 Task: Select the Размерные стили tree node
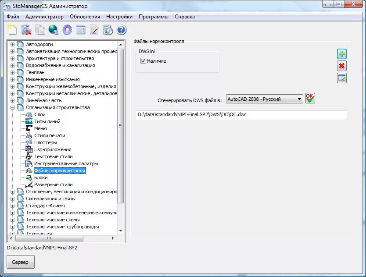(x=53, y=185)
